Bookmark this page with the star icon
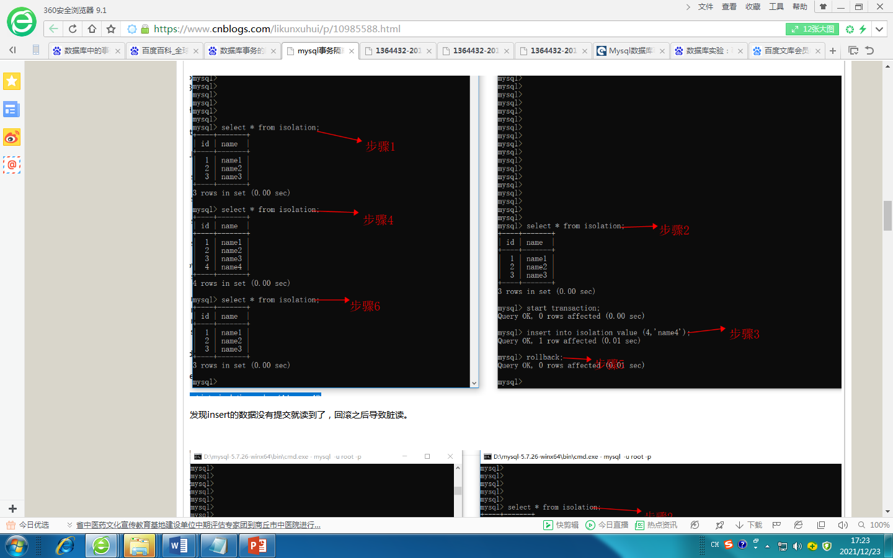 pyautogui.click(x=111, y=29)
